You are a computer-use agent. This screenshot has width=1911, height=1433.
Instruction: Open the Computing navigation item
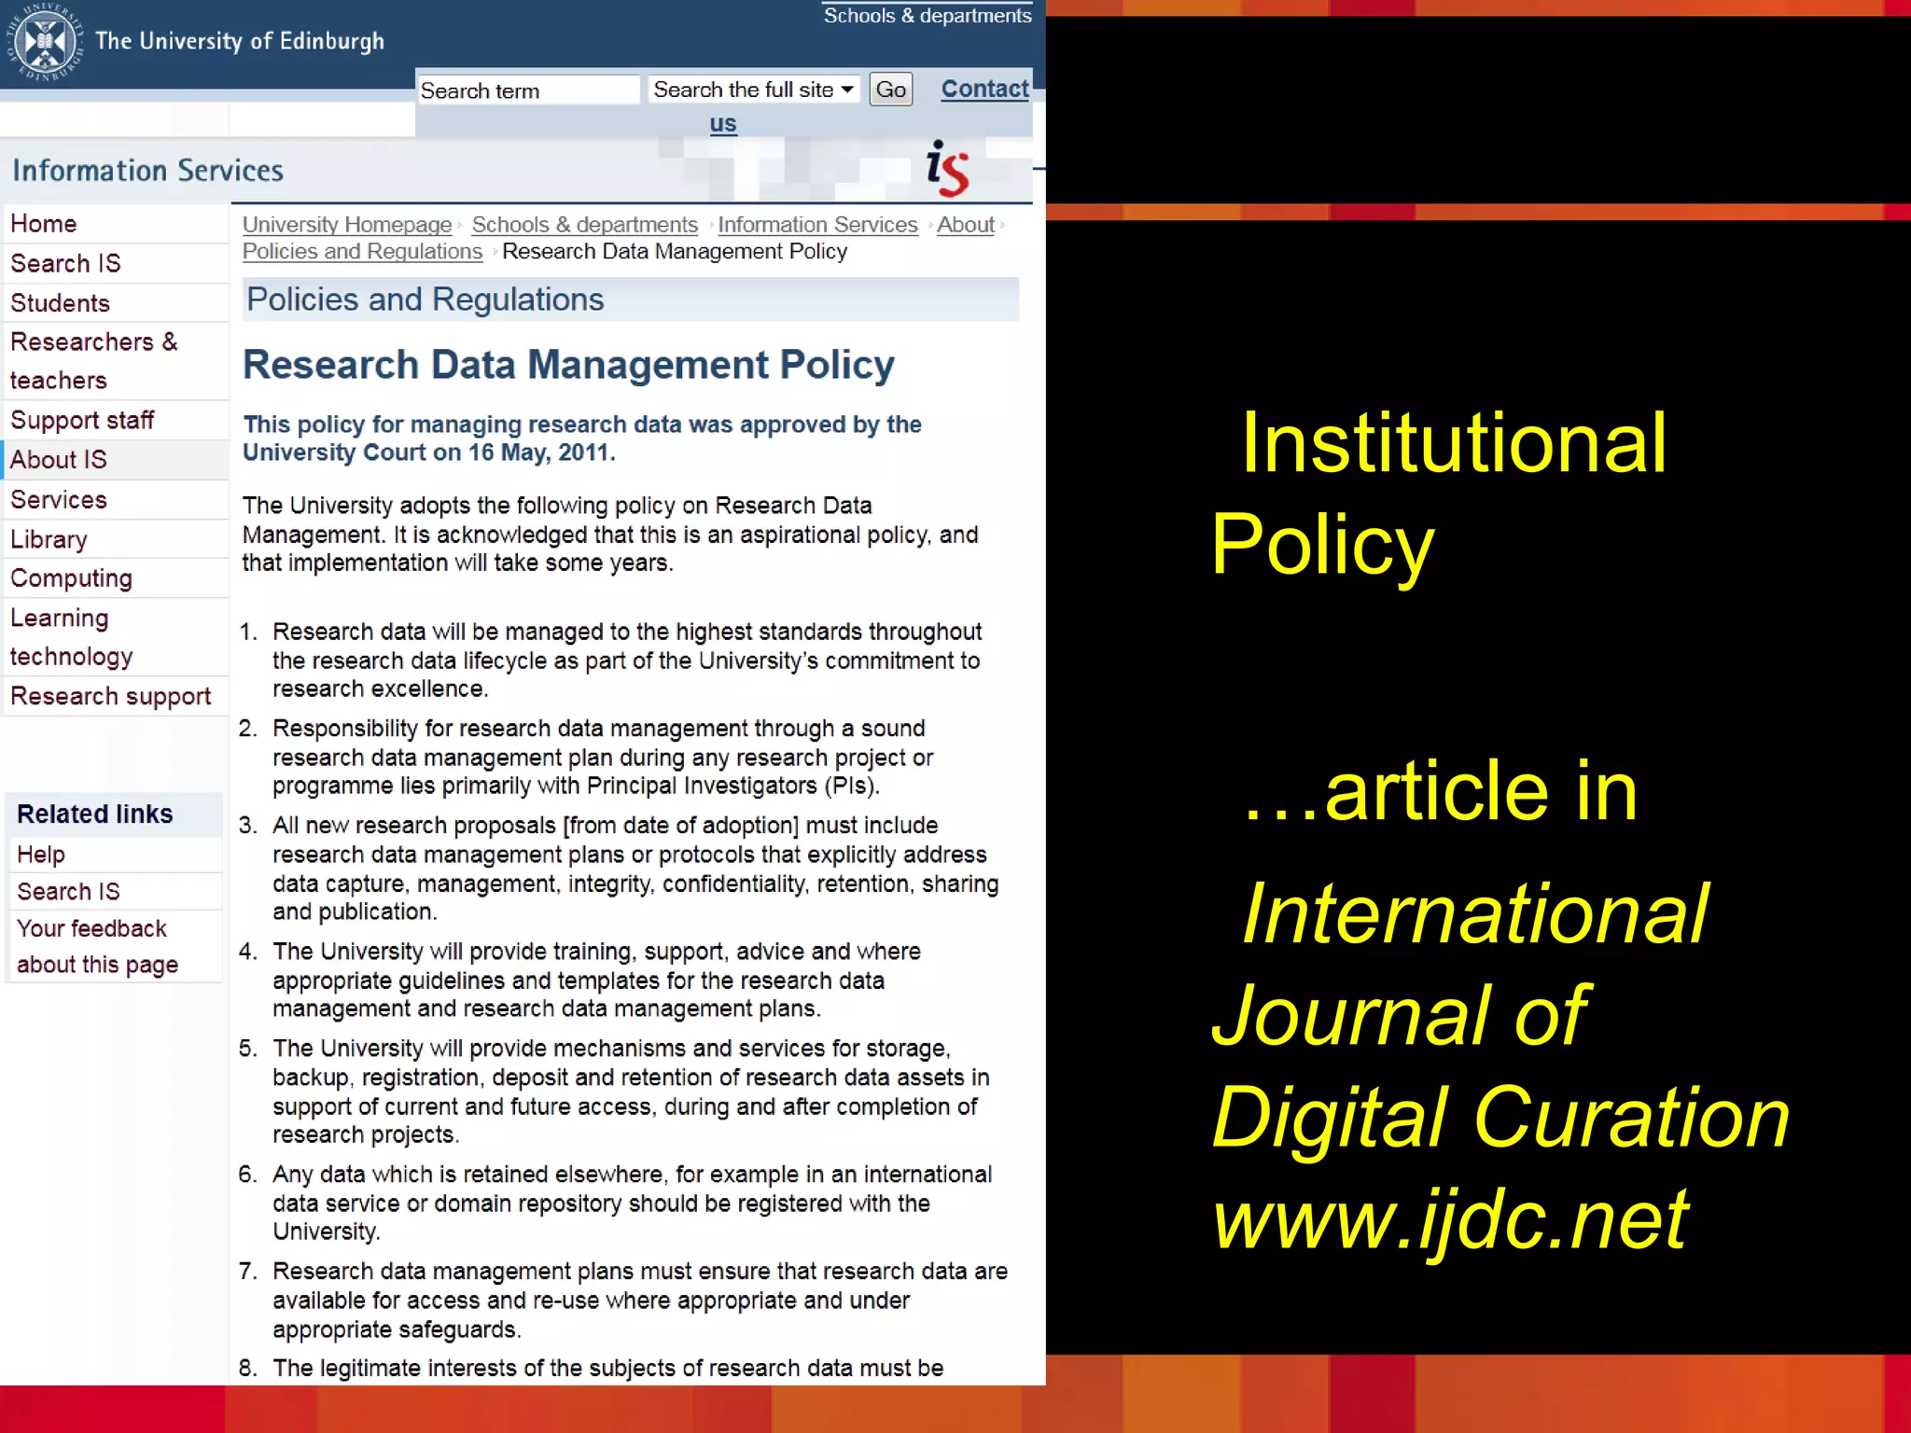point(117,578)
